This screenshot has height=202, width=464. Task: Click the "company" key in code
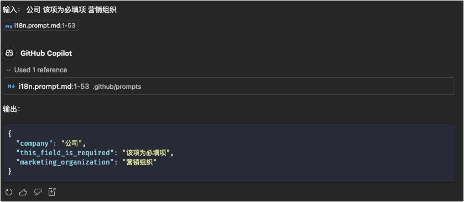[35, 143]
